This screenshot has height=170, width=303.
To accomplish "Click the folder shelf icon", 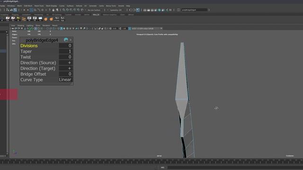I will [x=18, y=19].
